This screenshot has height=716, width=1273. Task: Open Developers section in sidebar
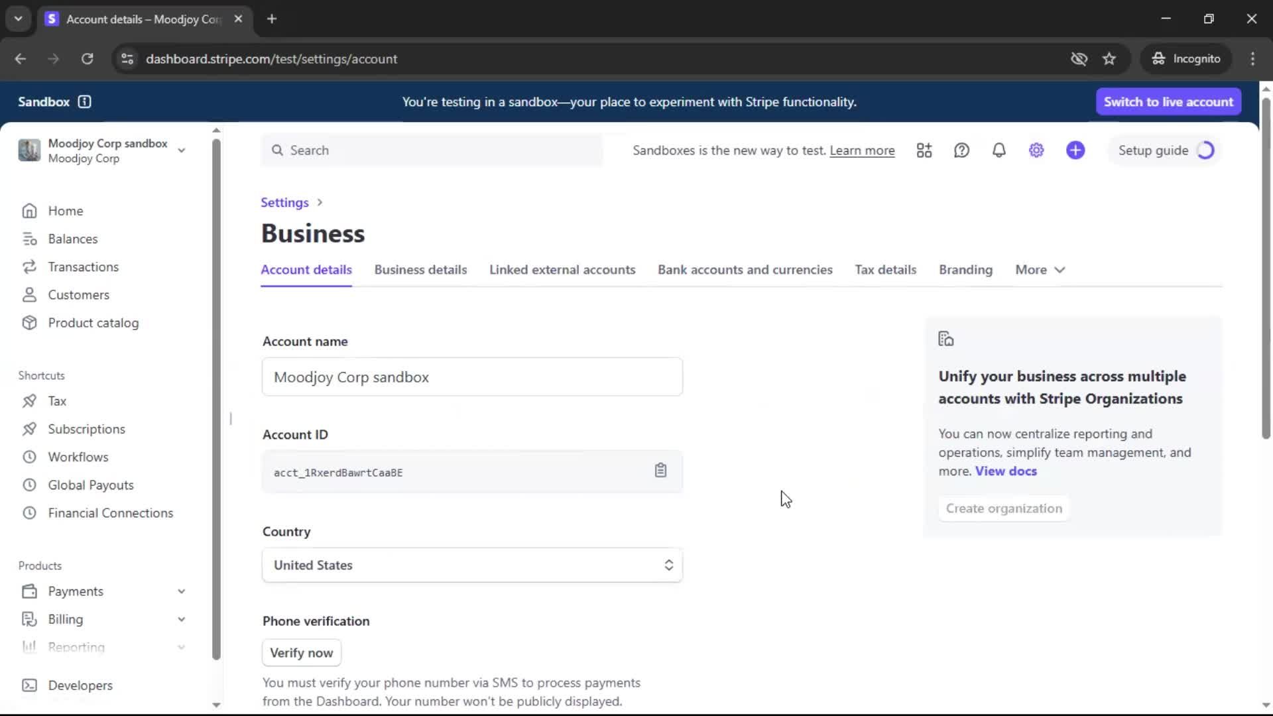point(80,685)
